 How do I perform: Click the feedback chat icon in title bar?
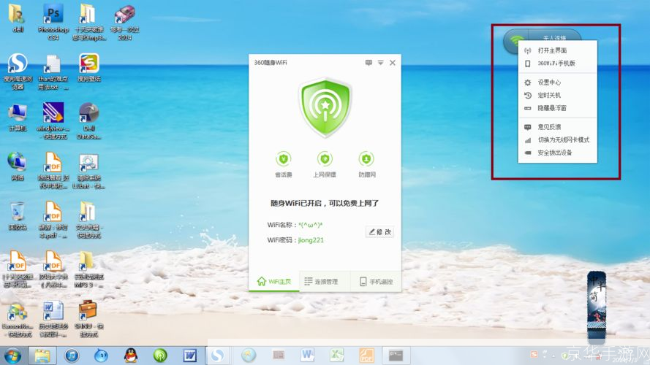(369, 63)
